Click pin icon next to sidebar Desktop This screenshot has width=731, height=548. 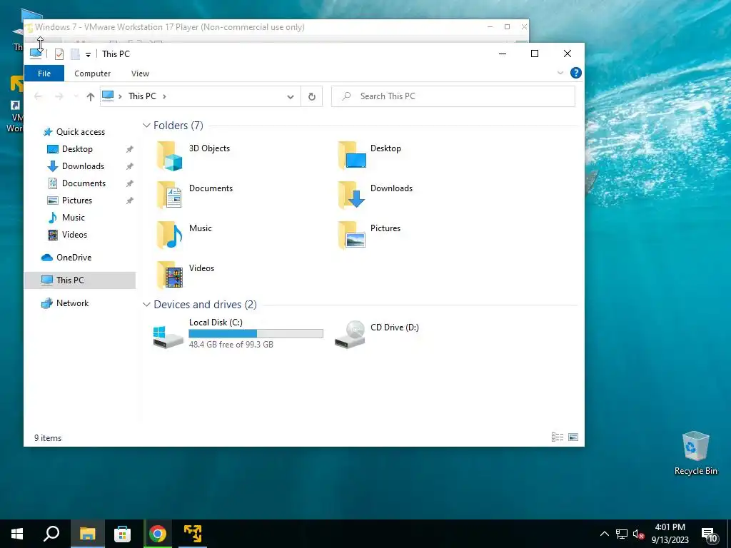[x=130, y=149]
